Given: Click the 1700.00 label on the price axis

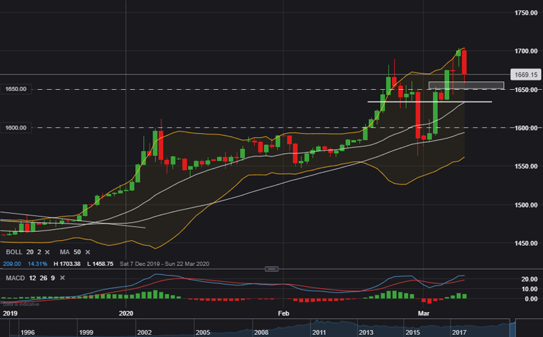Looking at the screenshot, I should click(x=522, y=51).
